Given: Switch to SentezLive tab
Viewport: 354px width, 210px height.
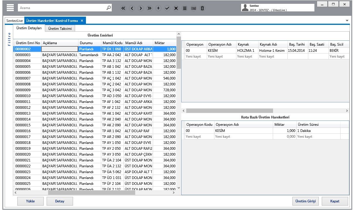Looking at the screenshot, I should [15, 21].
